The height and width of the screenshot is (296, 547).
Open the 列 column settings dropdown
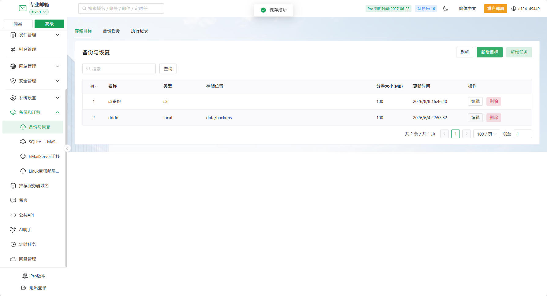pyautogui.click(x=93, y=86)
